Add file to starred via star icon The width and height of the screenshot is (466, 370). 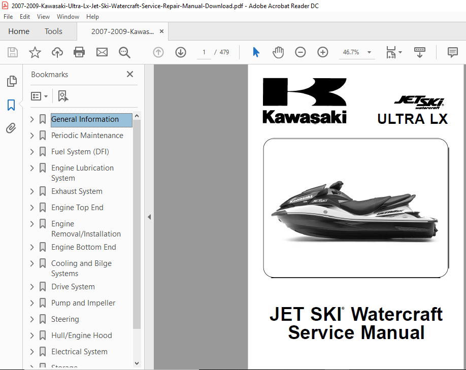35,52
